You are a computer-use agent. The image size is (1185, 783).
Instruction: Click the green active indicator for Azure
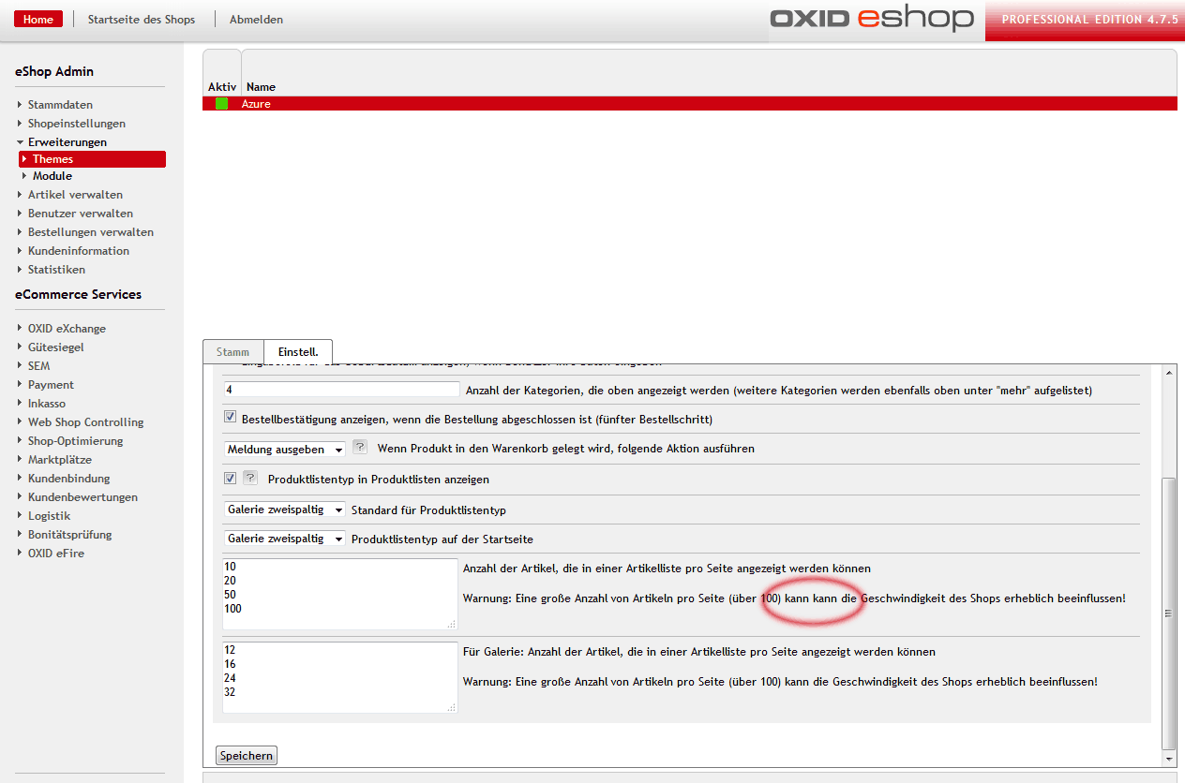[x=222, y=104]
